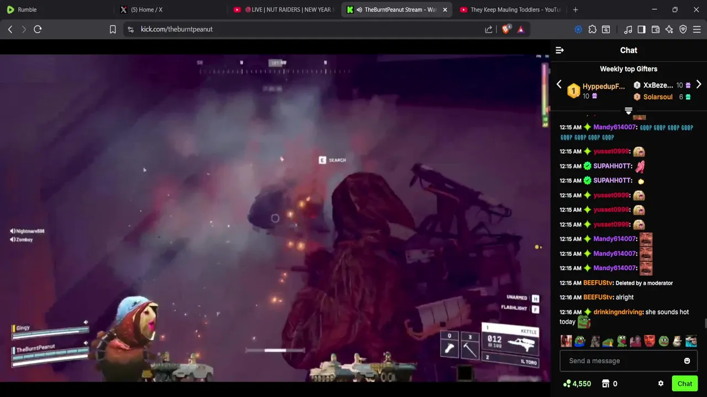This screenshot has width=707, height=397.
Task: Bookmark this page with bookmark icon
Action: pyautogui.click(x=113, y=29)
